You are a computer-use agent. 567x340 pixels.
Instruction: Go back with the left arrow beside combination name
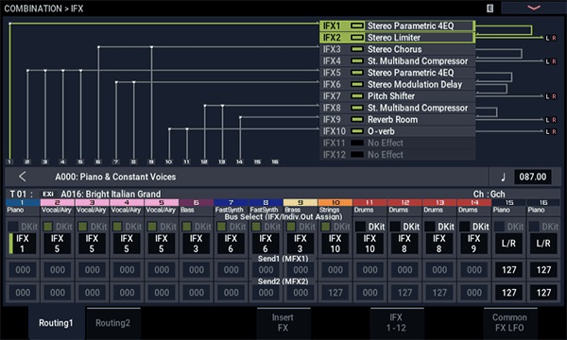click(23, 177)
